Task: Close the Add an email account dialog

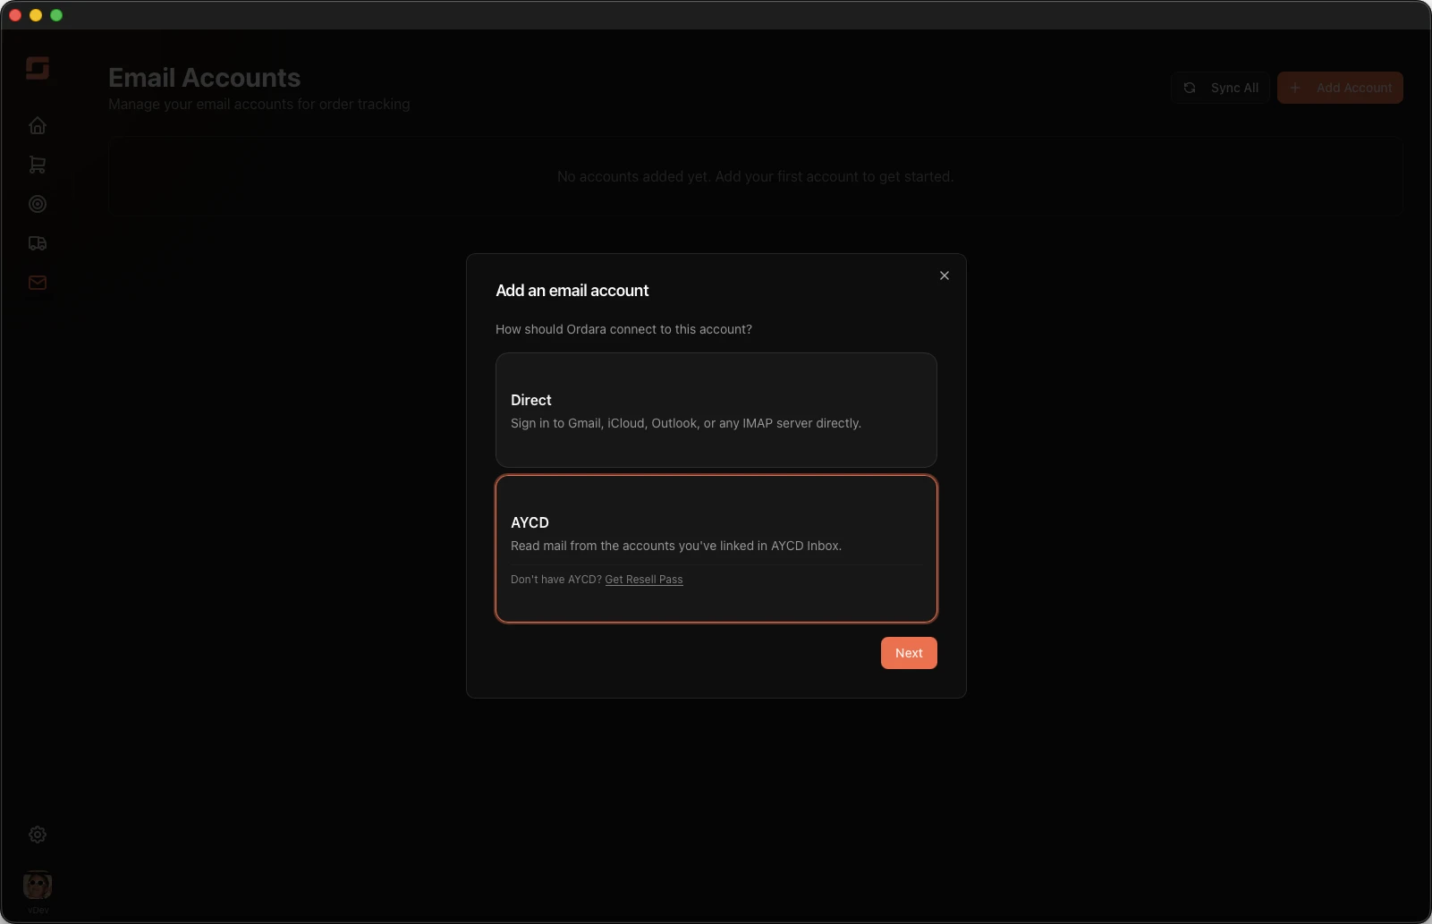Action: 945,276
